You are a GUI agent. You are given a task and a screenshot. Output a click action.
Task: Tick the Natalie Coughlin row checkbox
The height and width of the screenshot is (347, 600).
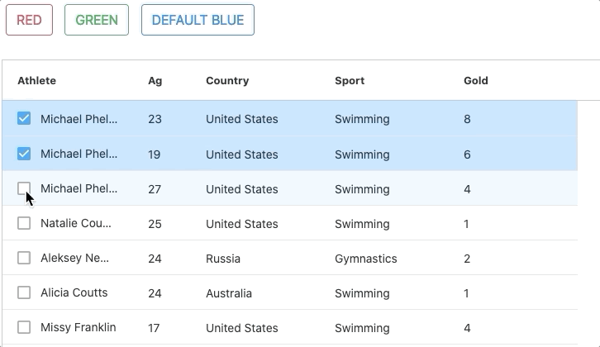tap(24, 223)
